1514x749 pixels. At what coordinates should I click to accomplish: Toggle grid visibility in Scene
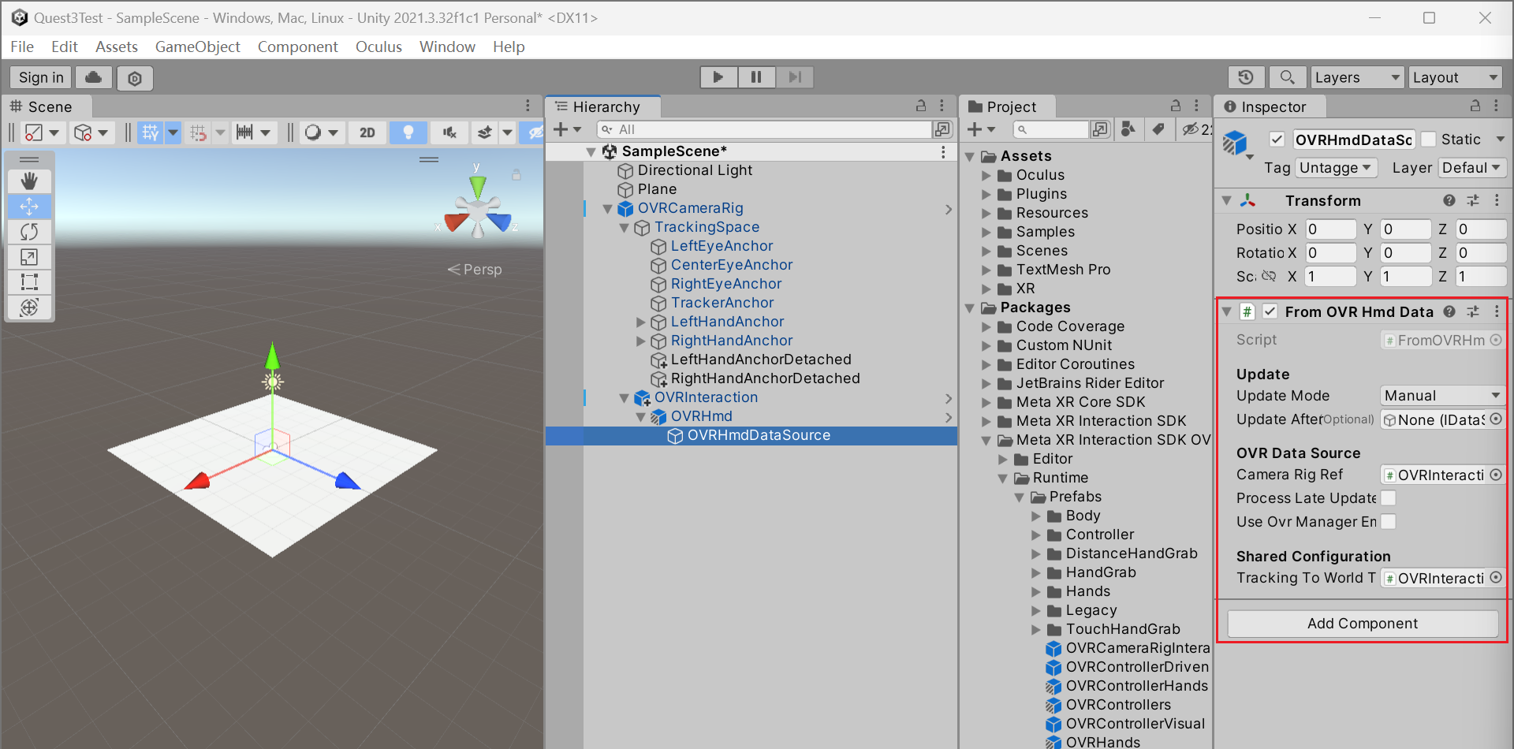[x=150, y=132]
